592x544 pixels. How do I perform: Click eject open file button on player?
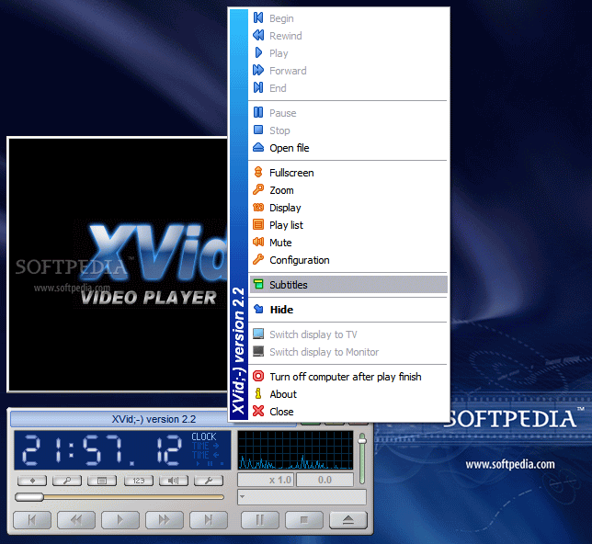tap(348, 520)
